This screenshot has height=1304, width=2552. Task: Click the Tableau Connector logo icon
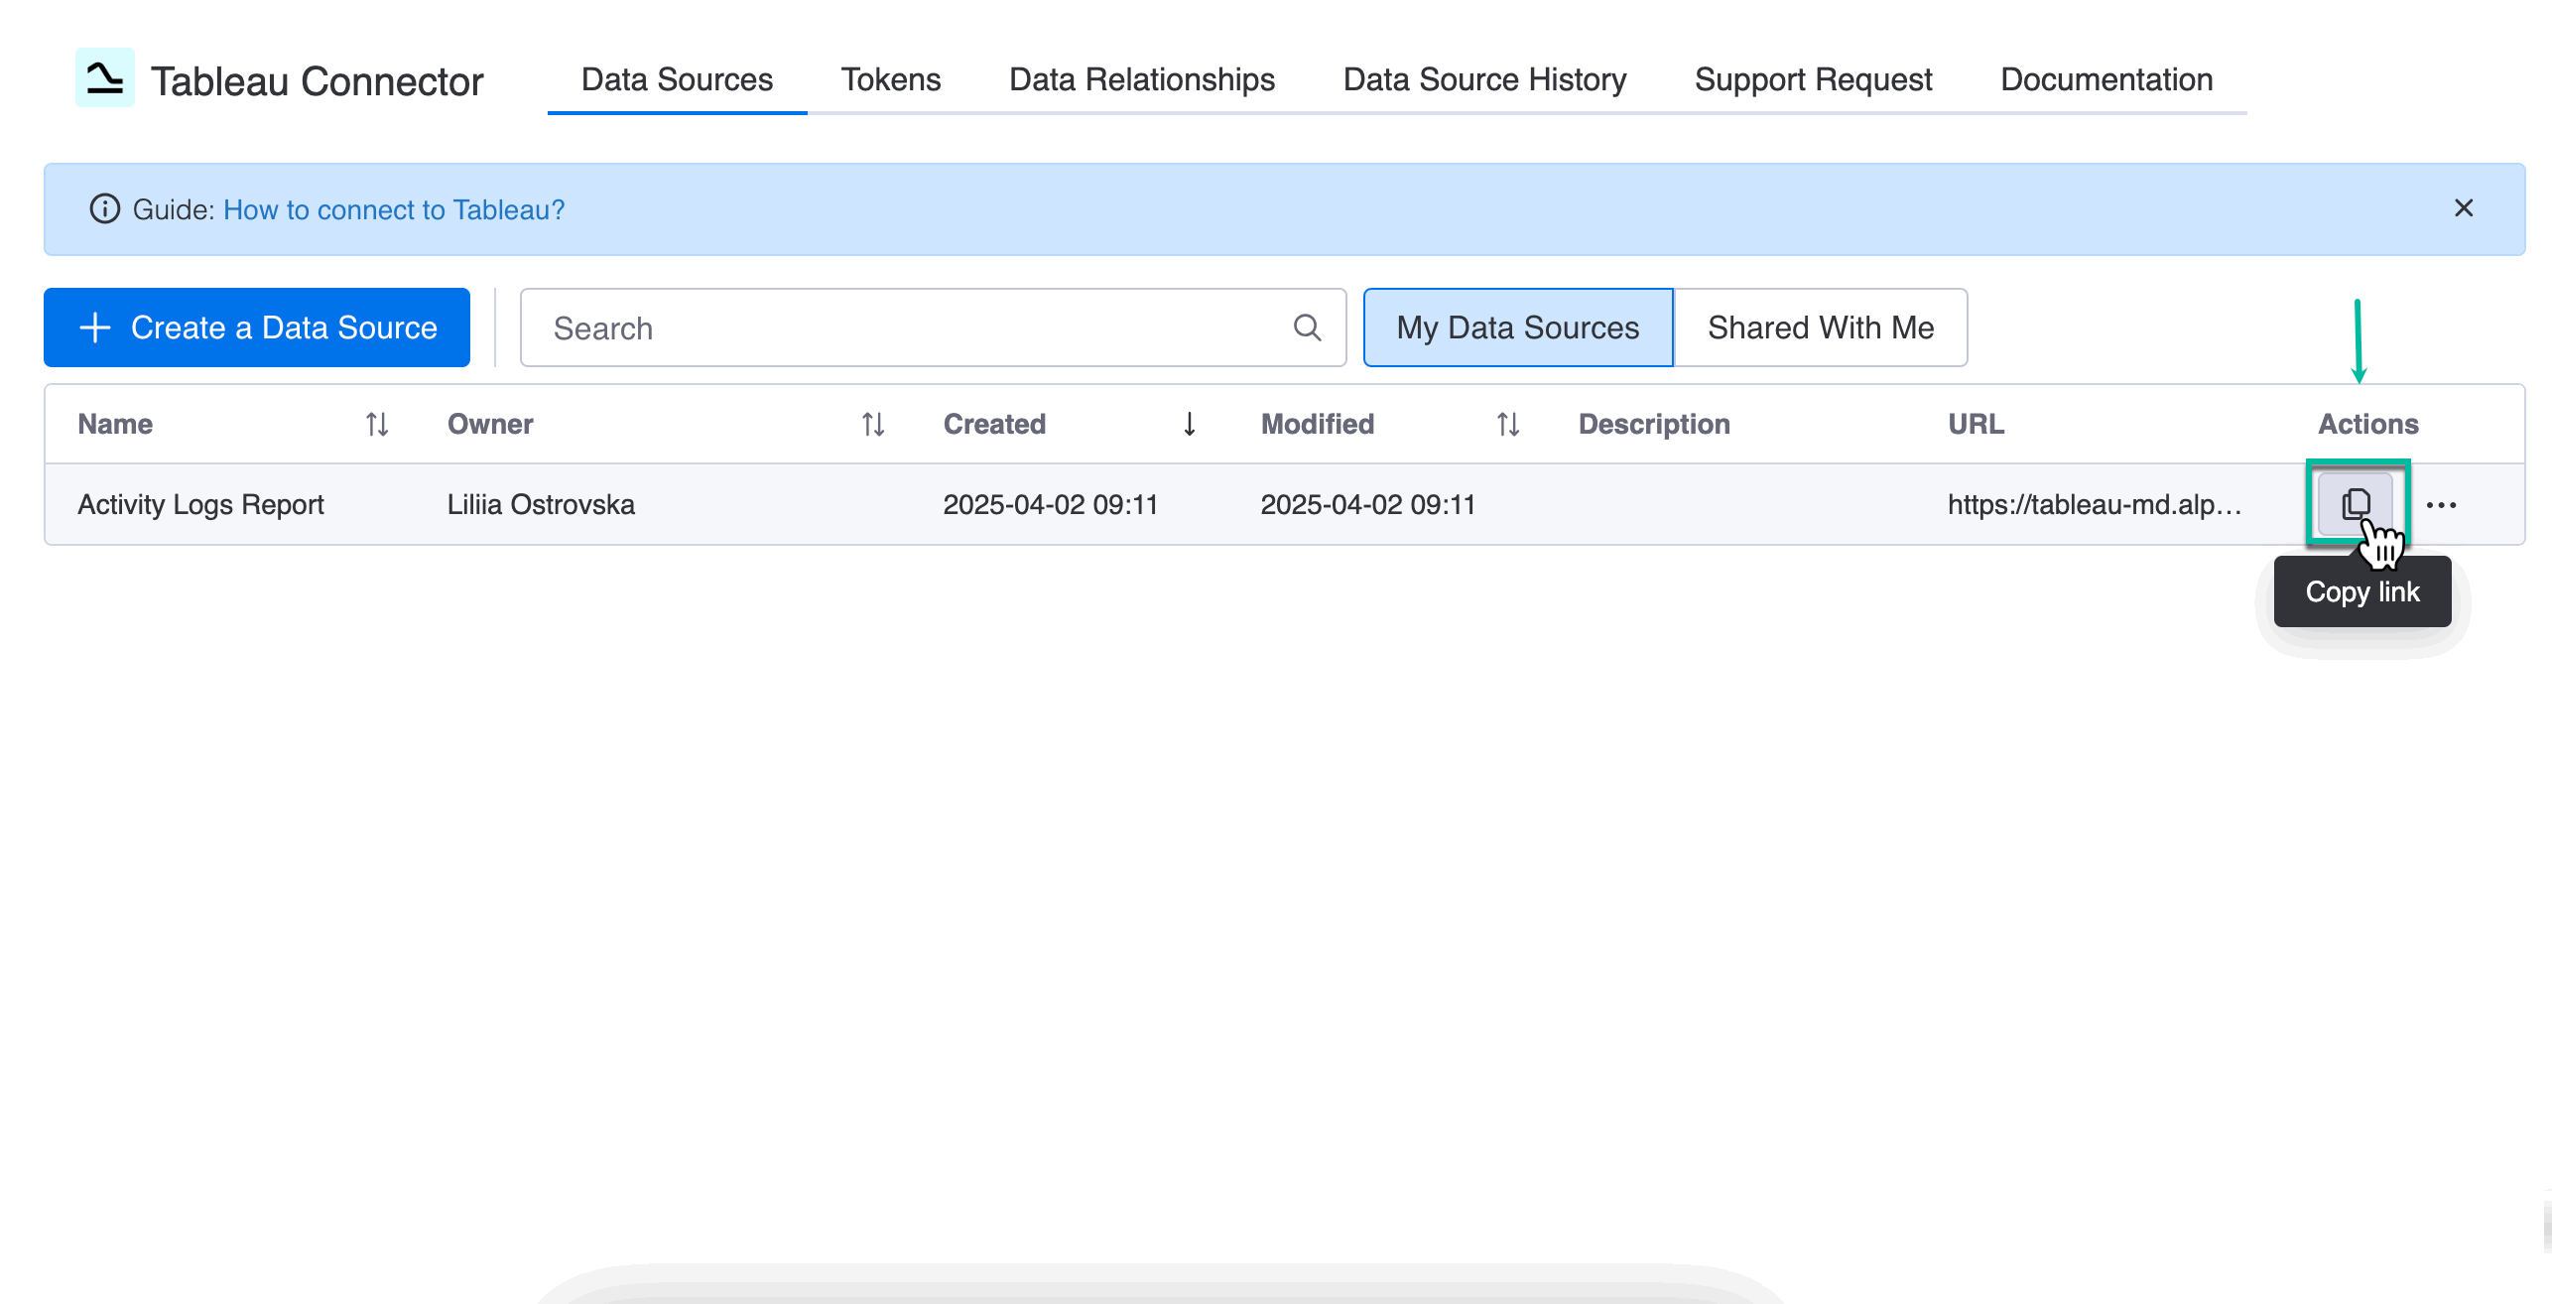pyautogui.click(x=104, y=77)
